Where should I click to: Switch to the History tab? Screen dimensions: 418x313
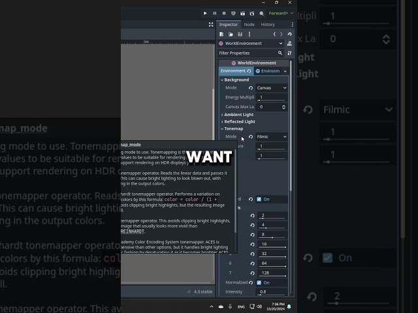click(x=268, y=25)
